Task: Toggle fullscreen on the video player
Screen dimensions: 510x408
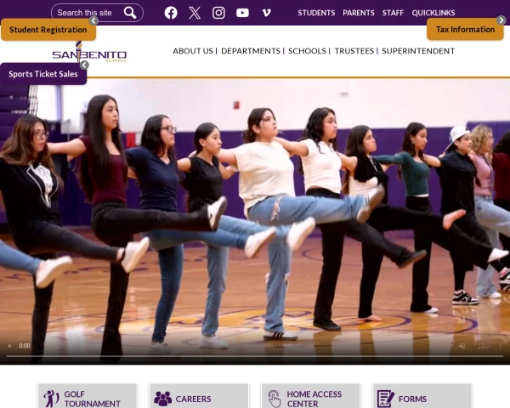Action: tap(481, 346)
